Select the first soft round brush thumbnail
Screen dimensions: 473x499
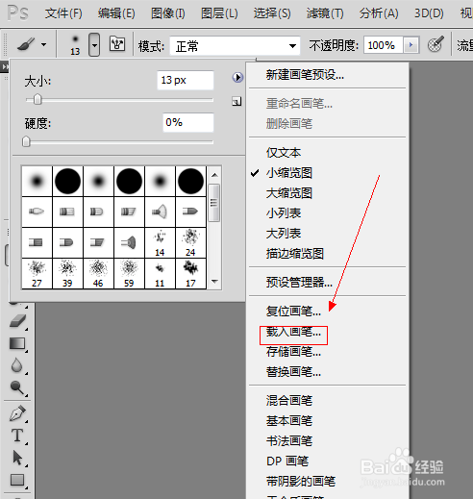[x=37, y=181]
